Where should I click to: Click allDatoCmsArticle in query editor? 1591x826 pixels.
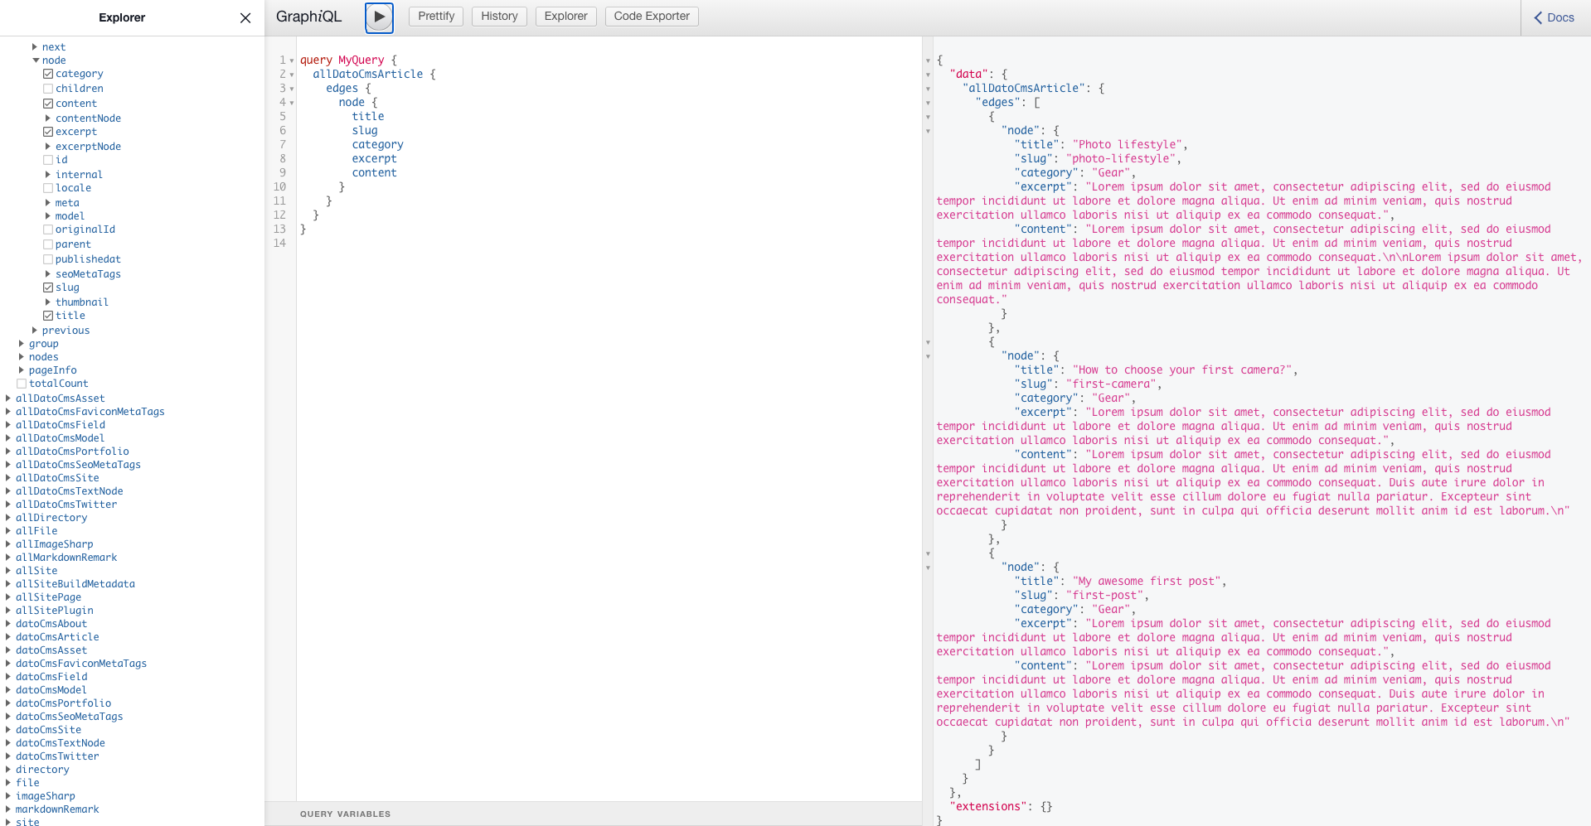tap(368, 75)
